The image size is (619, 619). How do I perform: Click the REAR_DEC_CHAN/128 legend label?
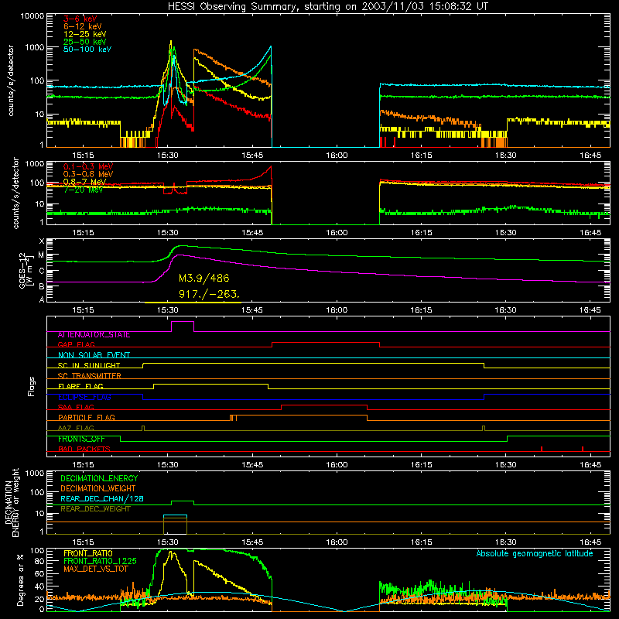coord(102,499)
